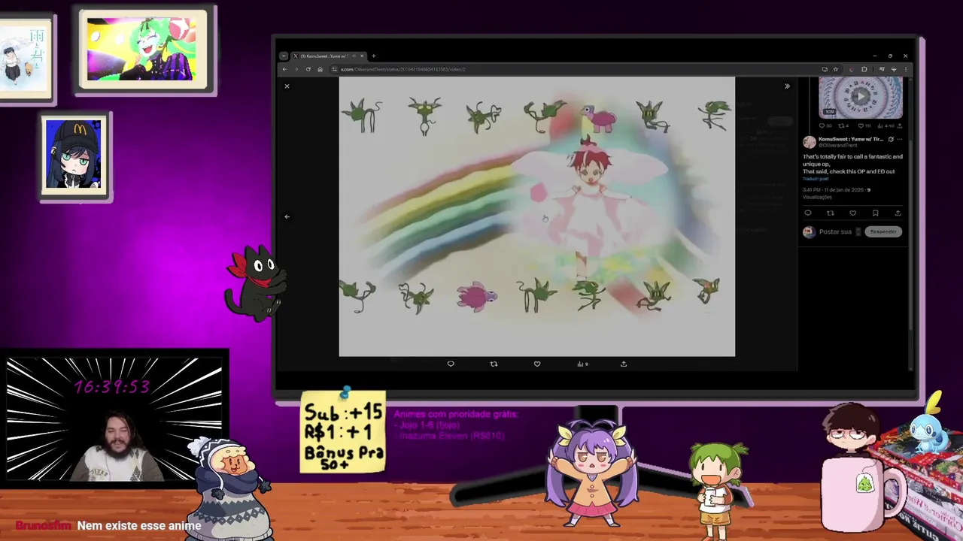The width and height of the screenshot is (963, 541).
Task: Open the KomuSweet profile avatar
Action: [809, 142]
